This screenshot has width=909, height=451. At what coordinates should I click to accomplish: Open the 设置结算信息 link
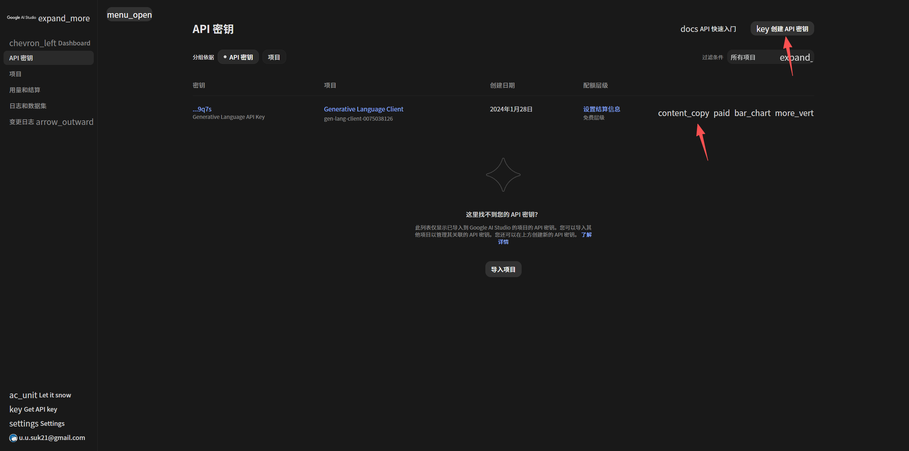(602, 109)
